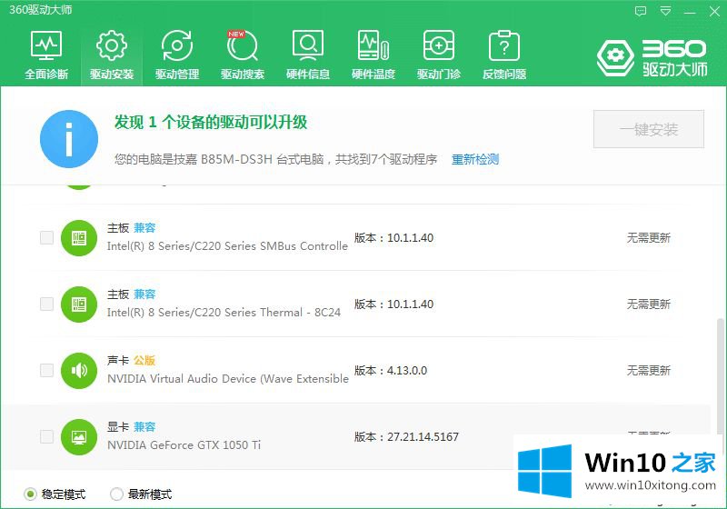727x509 pixels.
Task: Click the 360驱动大师 logo
Action: pyautogui.click(x=652, y=57)
